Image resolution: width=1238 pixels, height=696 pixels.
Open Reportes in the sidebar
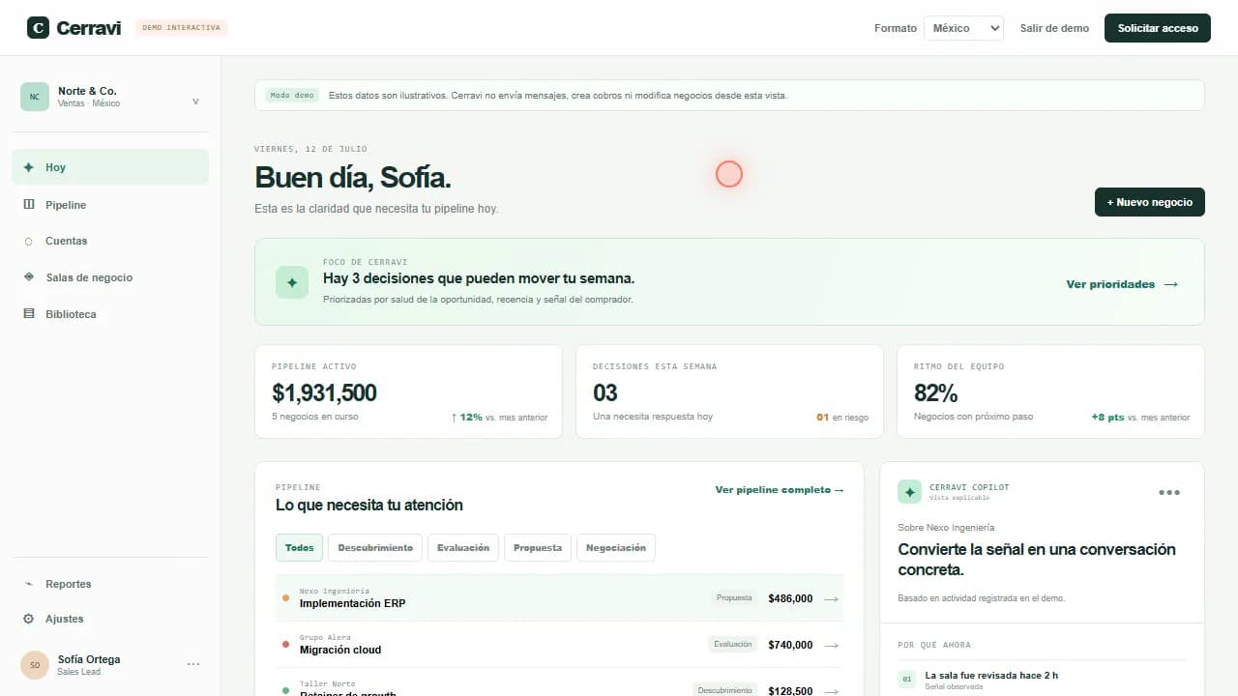tap(110, 584)
